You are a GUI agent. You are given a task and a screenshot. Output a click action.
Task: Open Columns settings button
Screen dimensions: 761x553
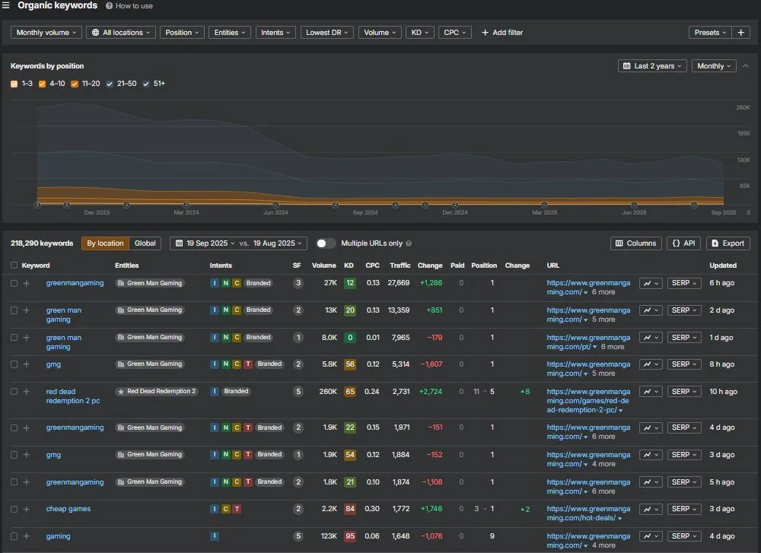(635, 243)
